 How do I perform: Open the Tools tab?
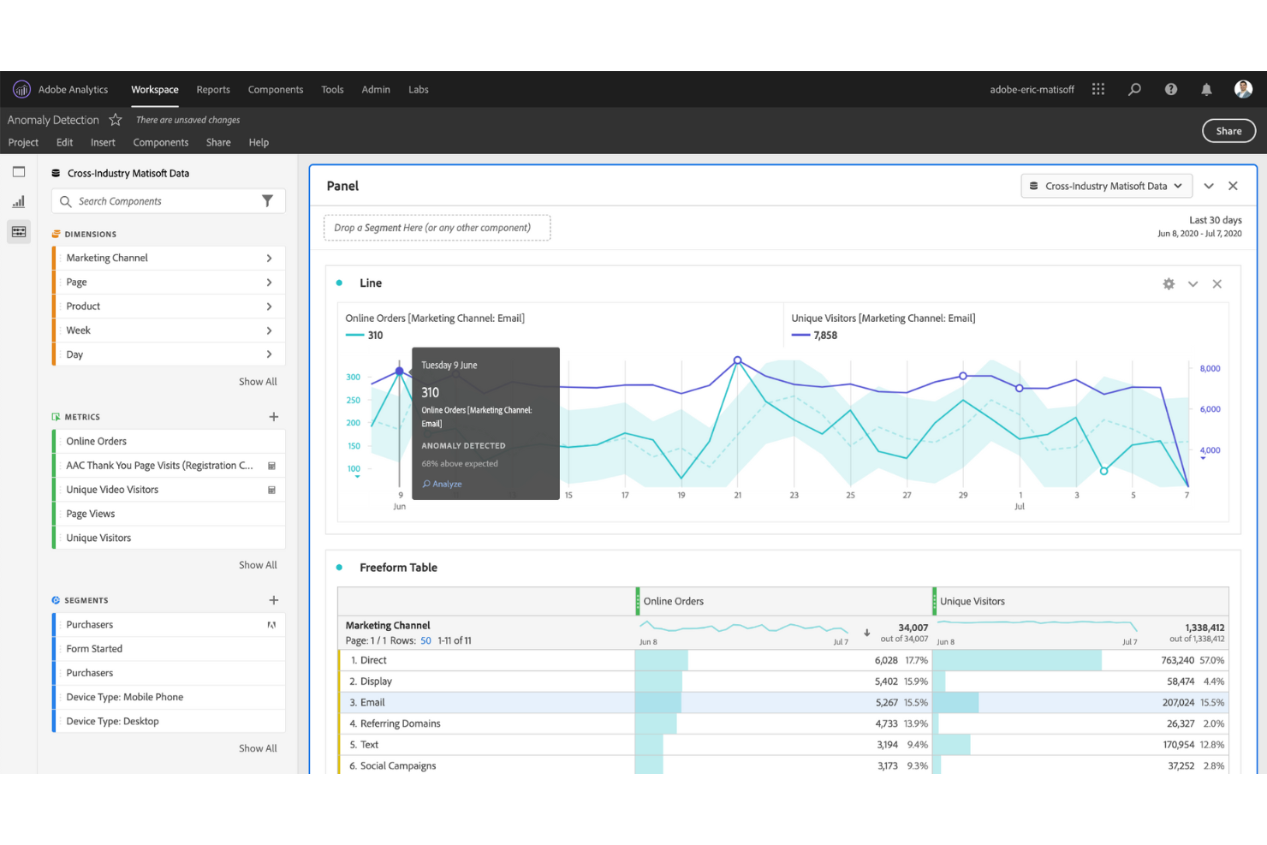point(332,89)
